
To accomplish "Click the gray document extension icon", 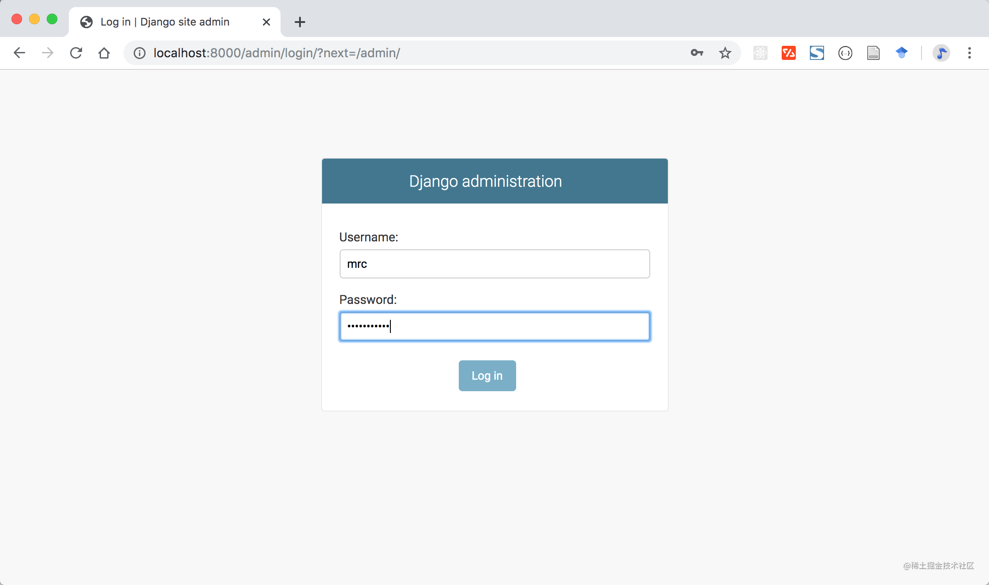I will click(873, 53).
